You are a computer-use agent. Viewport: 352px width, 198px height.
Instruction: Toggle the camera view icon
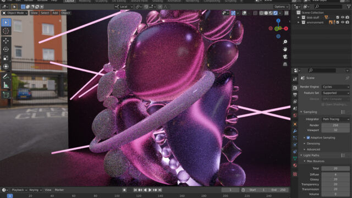click(x=285, y=57)
